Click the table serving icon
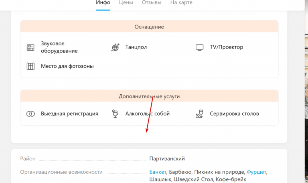Image resolution: width=308 pixels, height=183 pixels. [x=200, y=114]
